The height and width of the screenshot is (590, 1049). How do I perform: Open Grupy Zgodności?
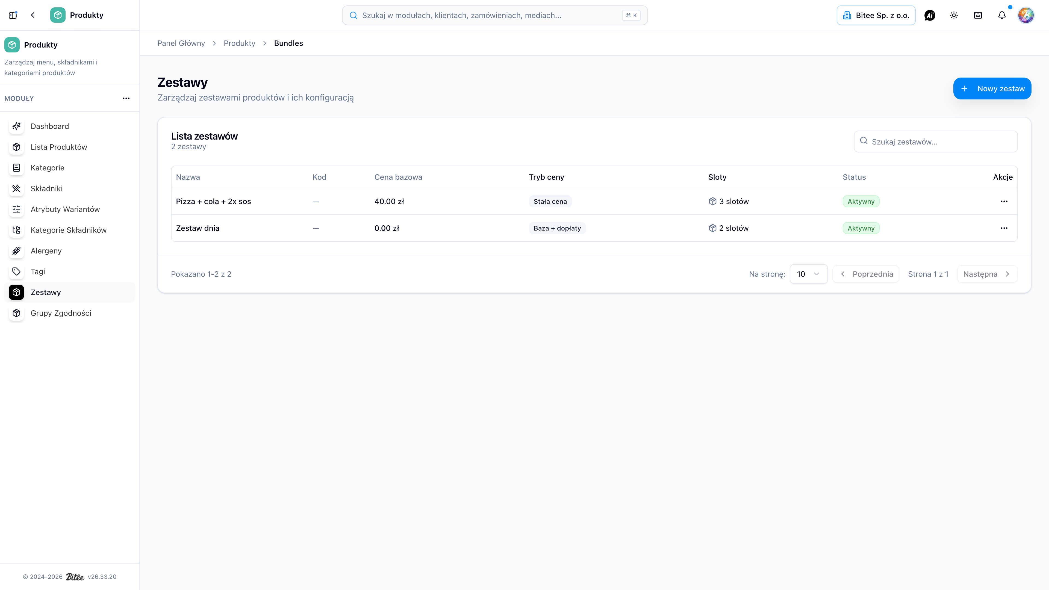70,313
